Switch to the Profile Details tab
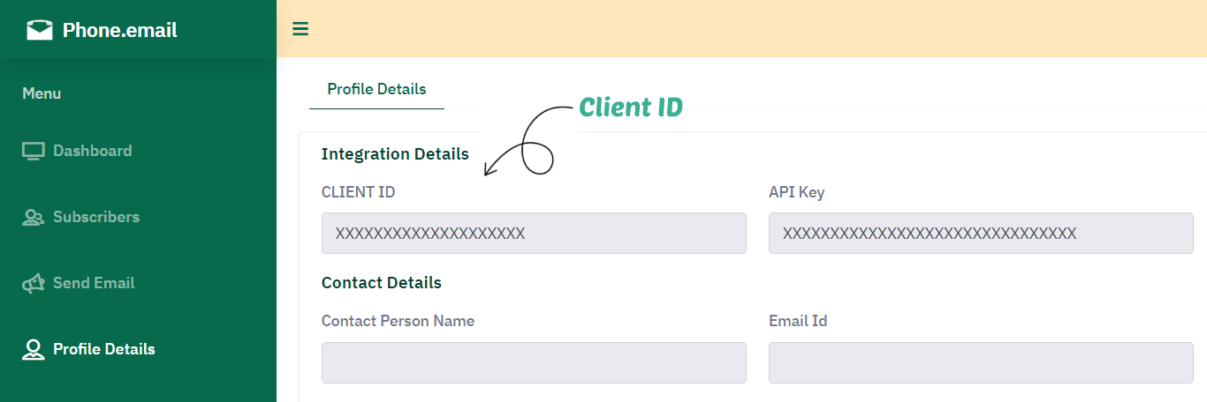This screenshot has height=402, width=1207. pyautogui.click(x=376, y=89)
